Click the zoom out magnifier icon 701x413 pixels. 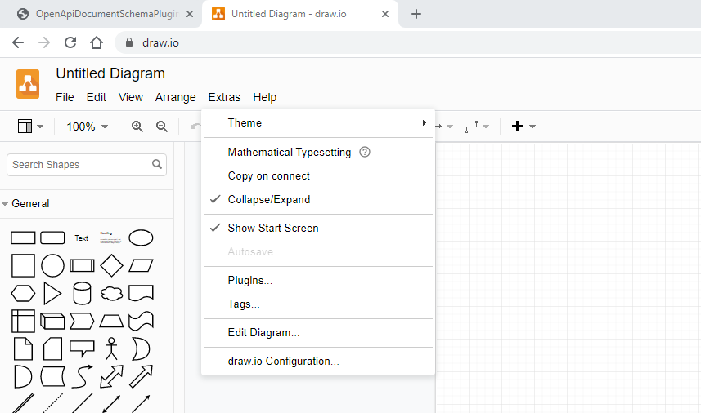point(162,127)
